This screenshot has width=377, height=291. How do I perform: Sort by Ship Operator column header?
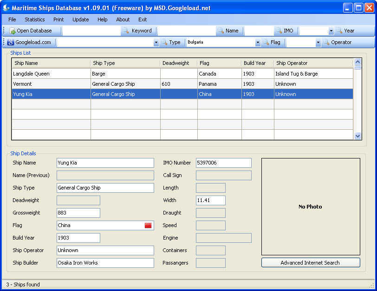pos(313,63)
